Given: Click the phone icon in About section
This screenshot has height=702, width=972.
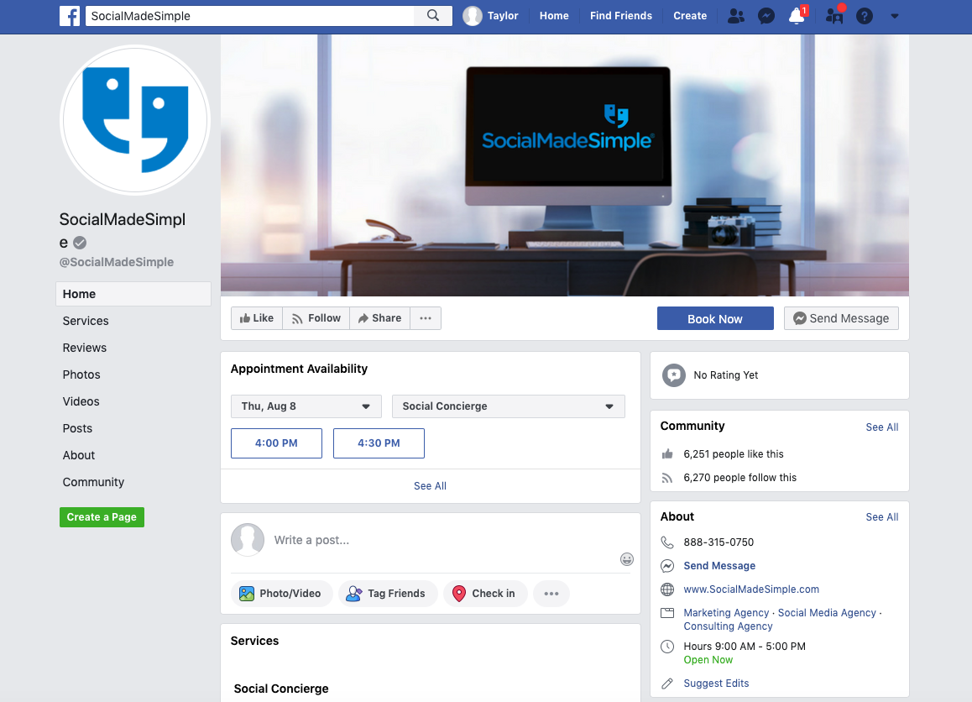Looking at the screenshot, I should [x=667, y=542].
